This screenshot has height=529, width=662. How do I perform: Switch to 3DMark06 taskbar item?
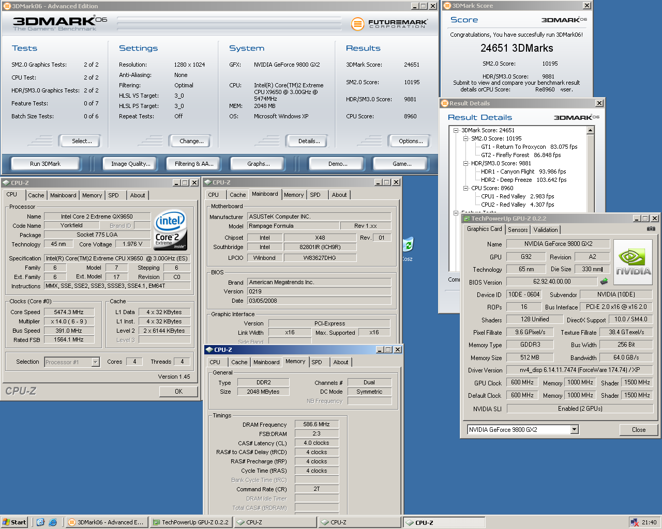(107, 522)
